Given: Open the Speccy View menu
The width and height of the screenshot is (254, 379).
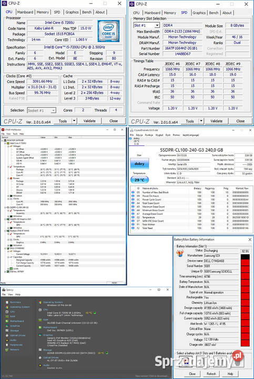Looking at the screenshot, I should pyautogui.click(x=11, y=295).
